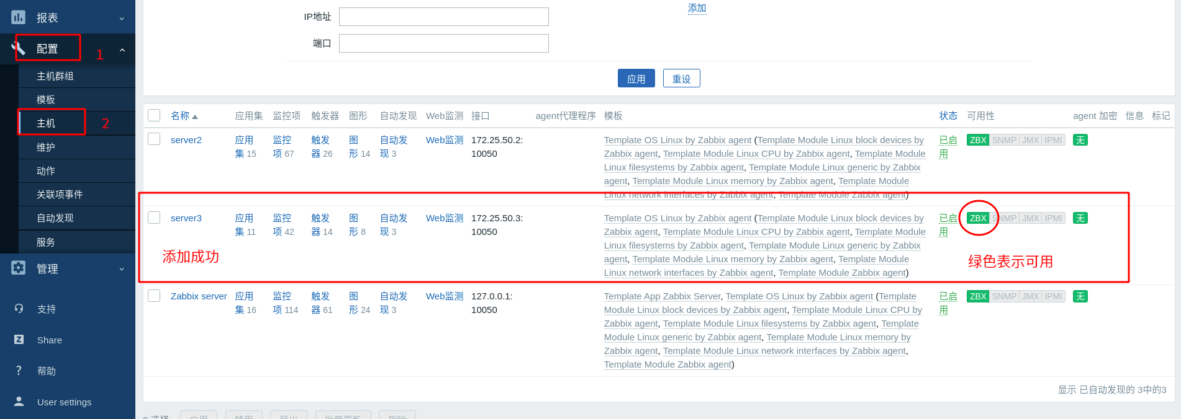Open 服务 in the sidebar
Viewport: 1181px width, 419px height.
tap(77, 242)
